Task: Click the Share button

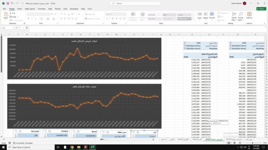Action: (261, 9)
